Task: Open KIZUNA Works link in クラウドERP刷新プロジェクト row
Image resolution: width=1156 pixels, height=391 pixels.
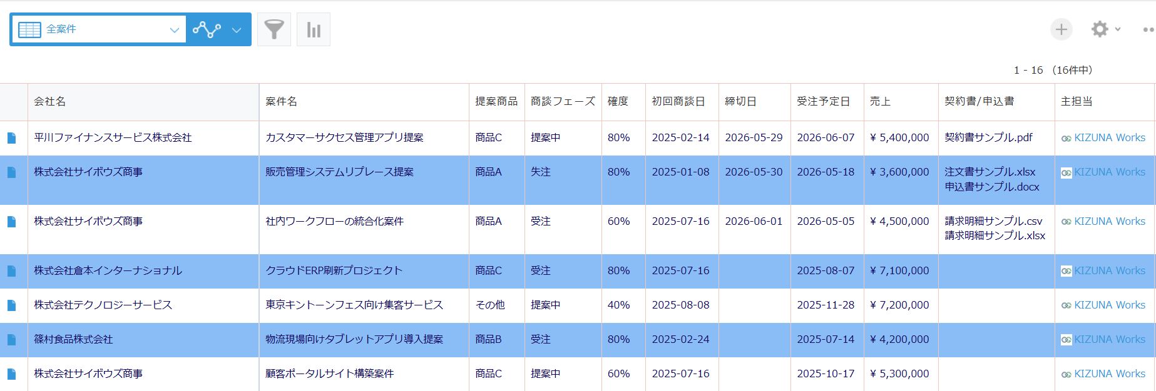Action: click(x=1109, y=270)
